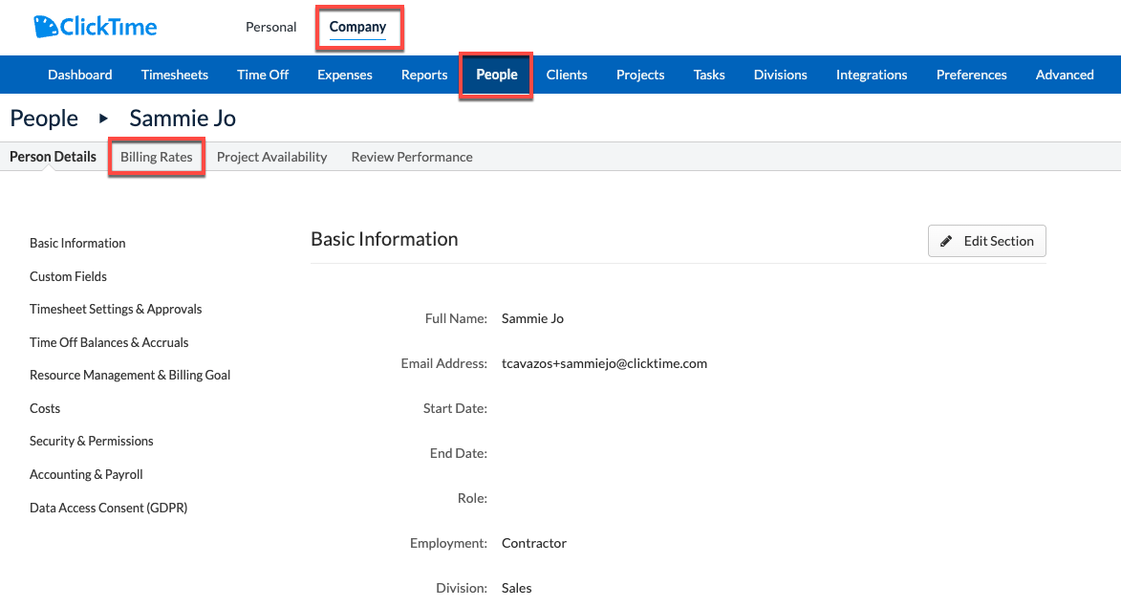Click the Employment value Contractor

coord(534,543)
